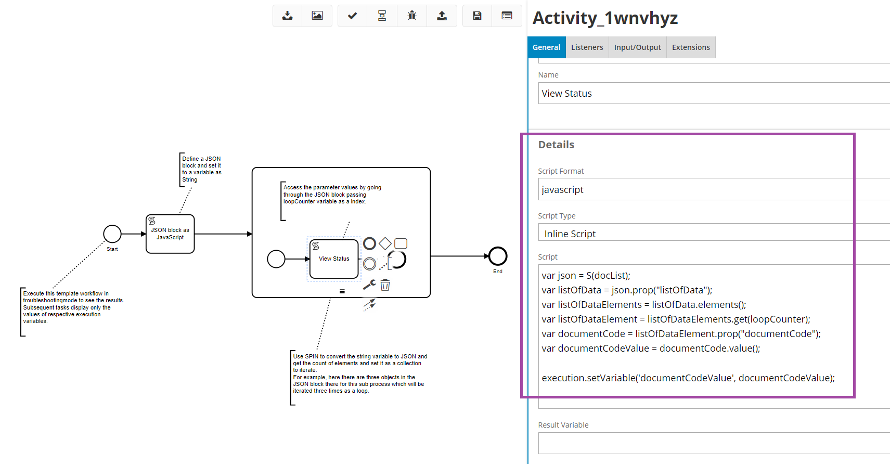Open change type wrench icon
The image size is (890, 464).
coord(369,285)
